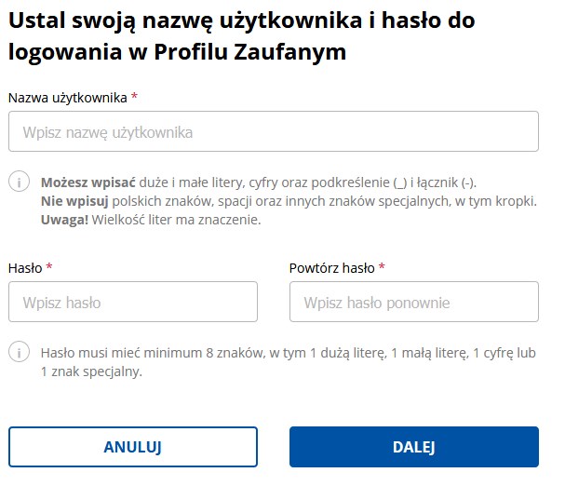The height and width of the screenshot is (486, 565).
Task: Click the bold Uwaga! warning text
Action: 64,220
